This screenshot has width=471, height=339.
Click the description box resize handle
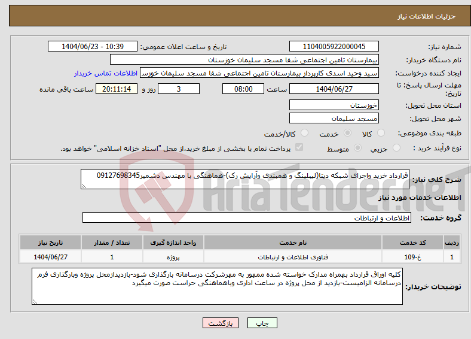(84, 186)
